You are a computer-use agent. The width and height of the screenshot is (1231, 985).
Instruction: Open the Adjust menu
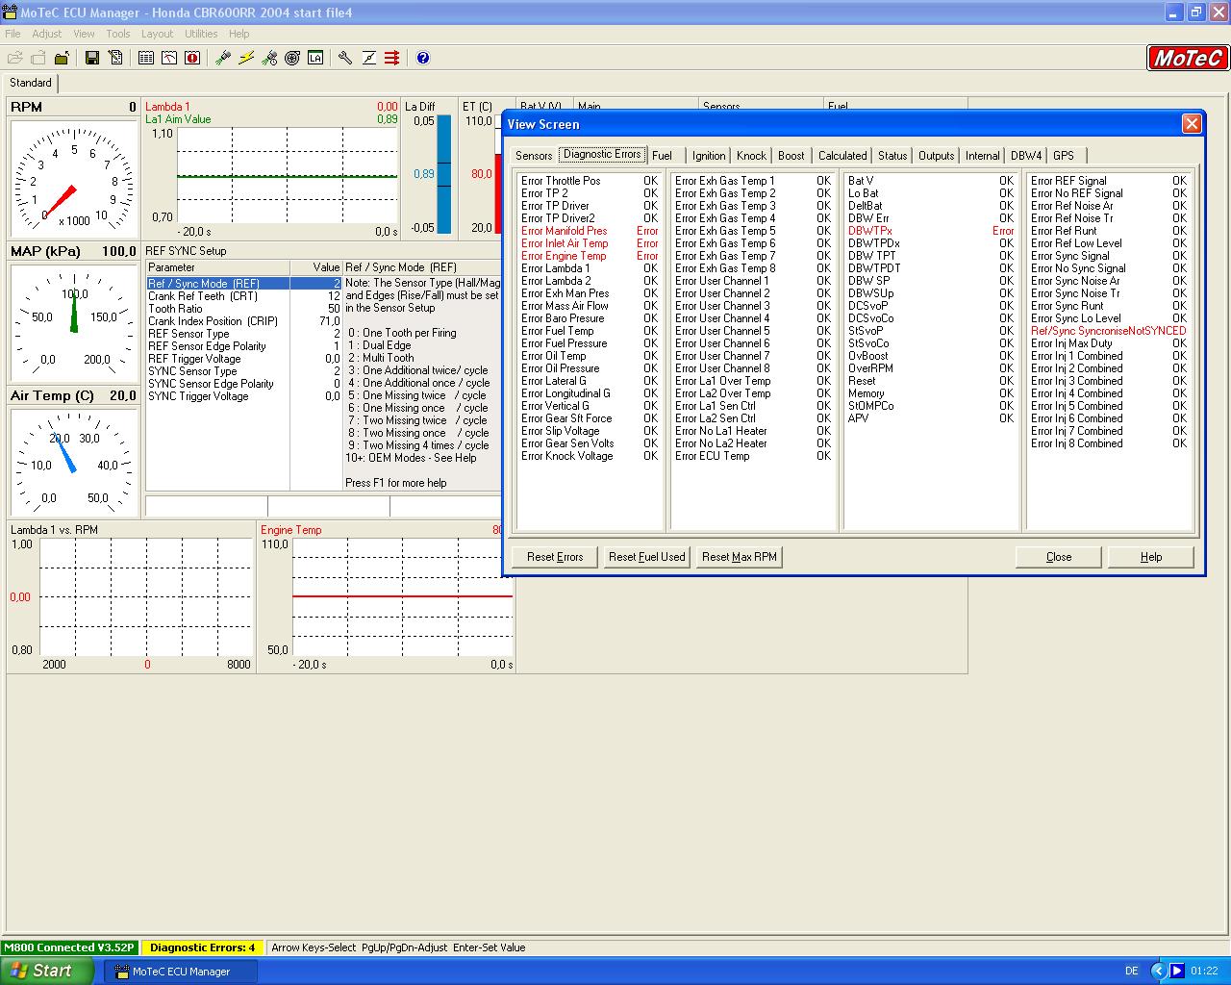47,34
